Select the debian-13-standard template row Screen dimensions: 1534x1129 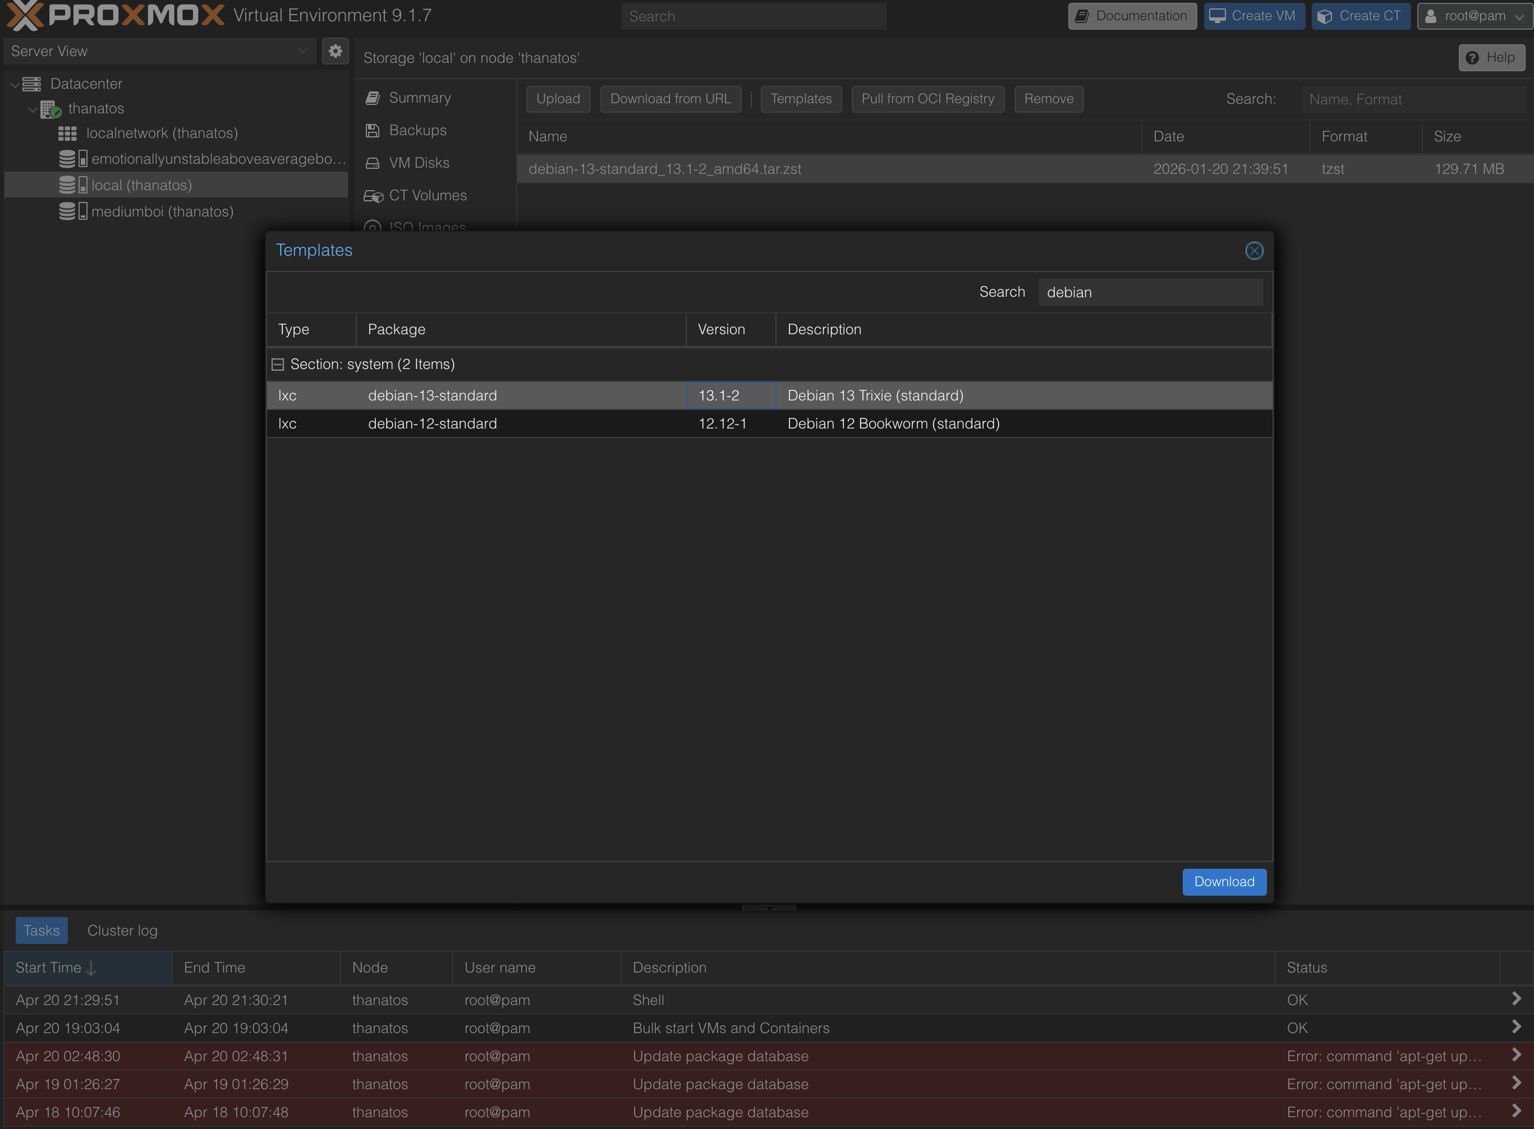769,396
